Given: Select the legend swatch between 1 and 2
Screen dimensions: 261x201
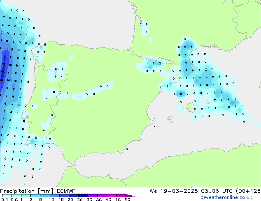Looking at the screenshot, I should click(x=26, y=196).
